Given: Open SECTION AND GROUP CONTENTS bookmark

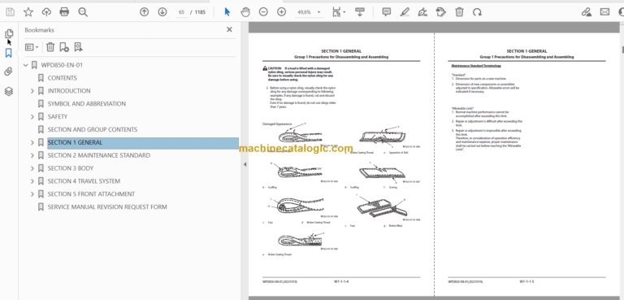Looking at the screenshot, I should [93, 129].
